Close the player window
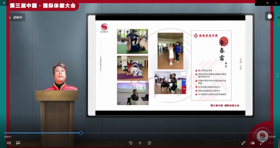This screenshot has height=148, width=280. pos(276,3)
